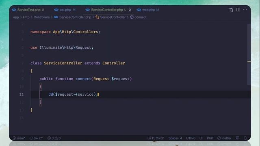Click the 'public' keyword

46,79
